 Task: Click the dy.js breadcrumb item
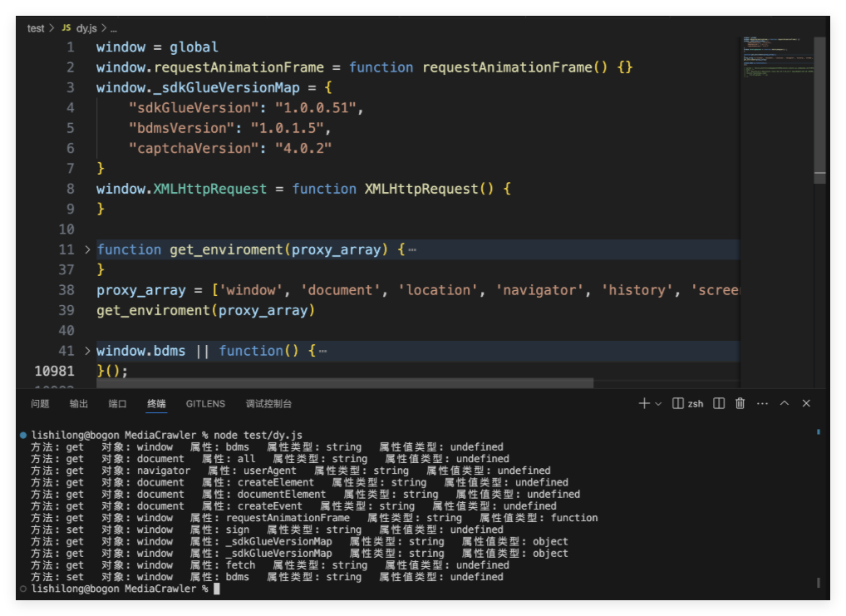(86, 28)
